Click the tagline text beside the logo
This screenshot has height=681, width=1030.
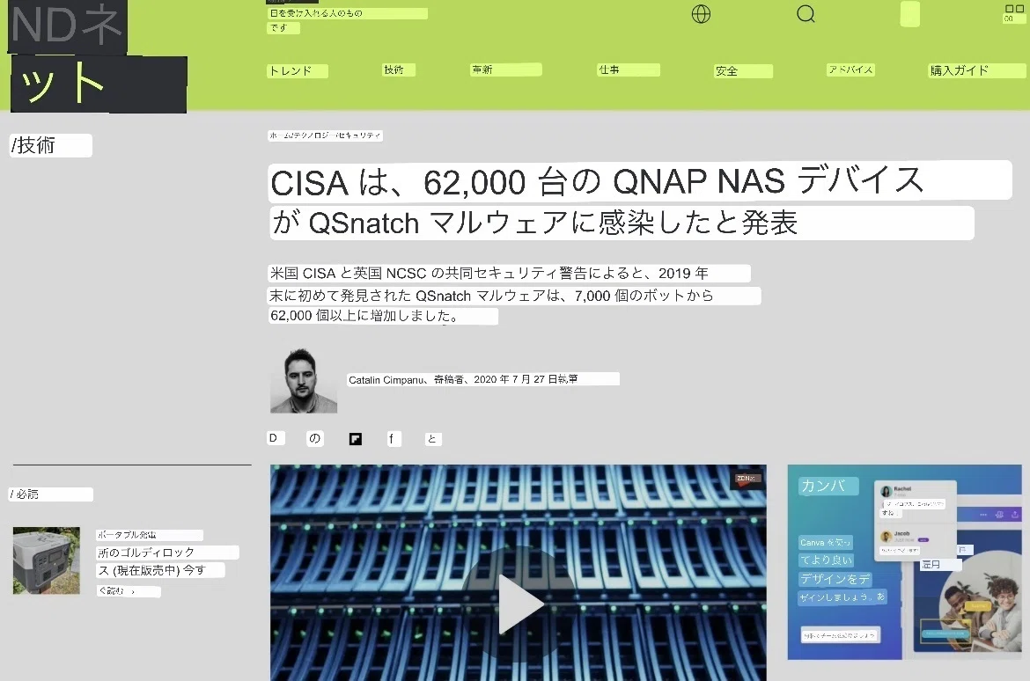(348, 20)
